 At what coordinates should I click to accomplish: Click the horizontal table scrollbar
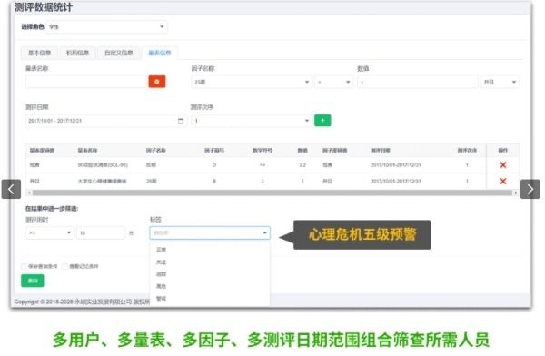tap(272, 193)
